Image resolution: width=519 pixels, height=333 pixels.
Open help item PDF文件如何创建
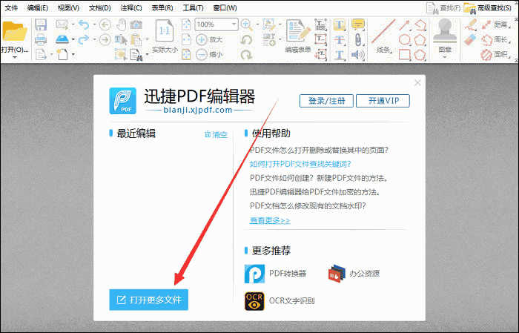click(x=319, y=178)
